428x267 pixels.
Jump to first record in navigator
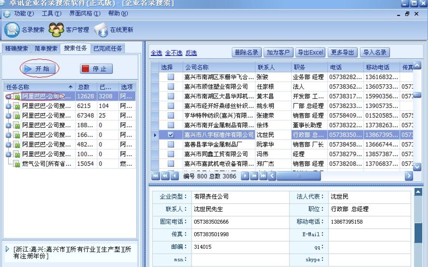tap(156, 176)
